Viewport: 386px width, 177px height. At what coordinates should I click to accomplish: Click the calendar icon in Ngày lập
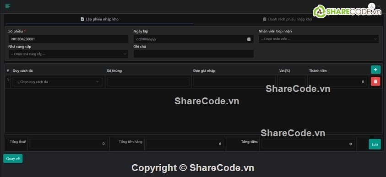pos(249,39)
